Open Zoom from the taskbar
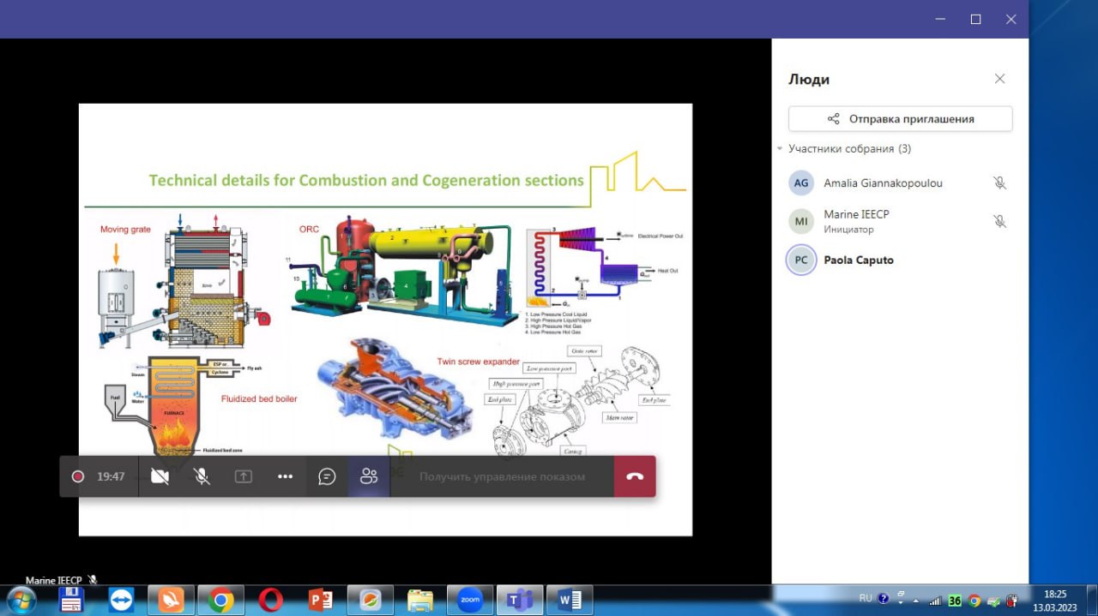 (x=470, y=601)
